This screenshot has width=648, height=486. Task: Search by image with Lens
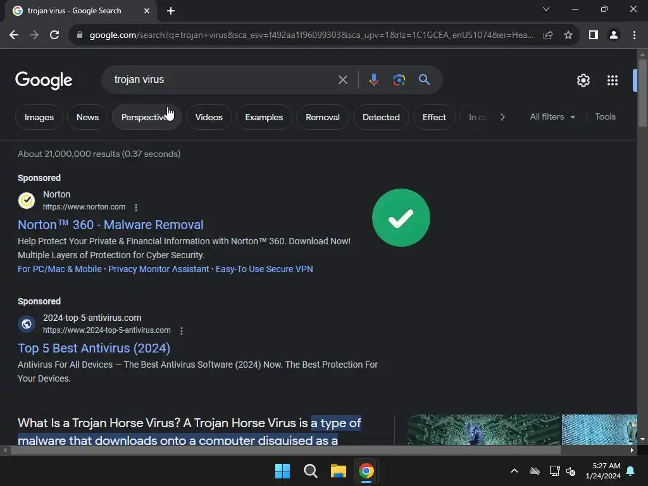point(399,80)
